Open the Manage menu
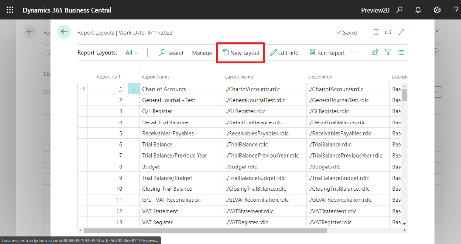The width and height of the screenshot is (461, 244). tap(202, 53)
